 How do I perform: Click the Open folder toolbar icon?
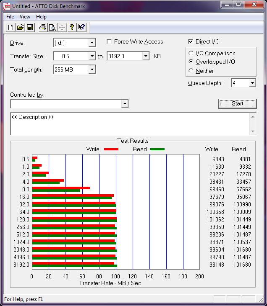(x=20, y=27)
